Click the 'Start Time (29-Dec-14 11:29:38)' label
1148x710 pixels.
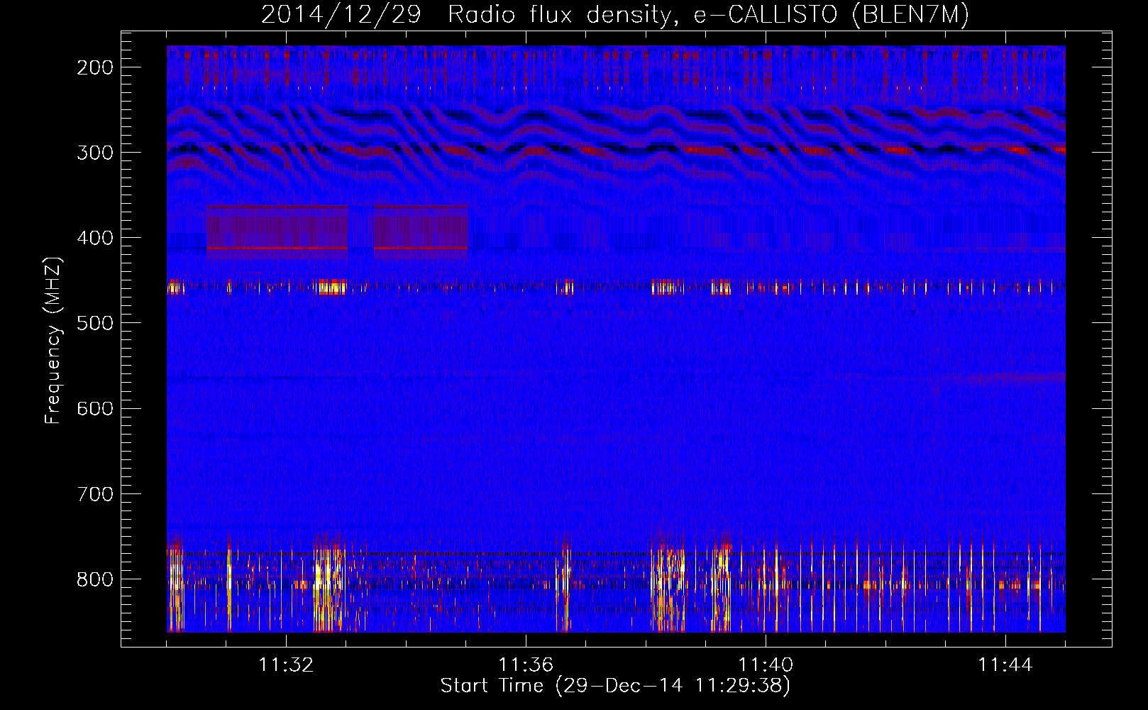(x=615, y=686)
